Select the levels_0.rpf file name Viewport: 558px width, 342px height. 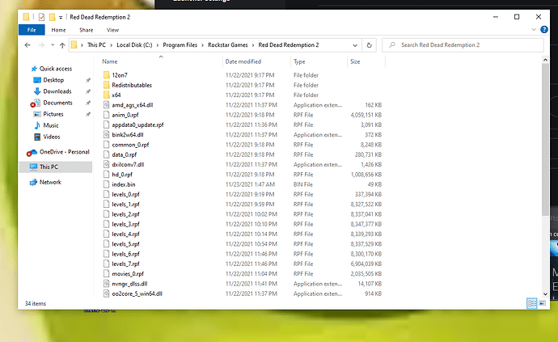click(125, 195)
